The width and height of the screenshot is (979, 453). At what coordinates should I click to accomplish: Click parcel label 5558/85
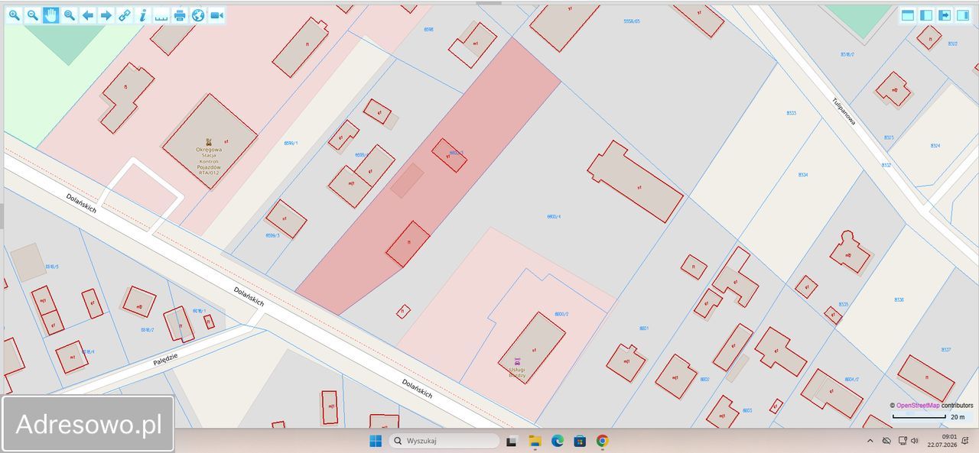pyautogui.click(x=632, y=21)
